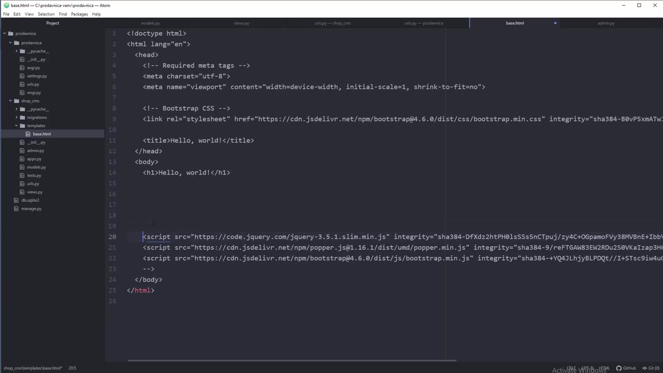Screen dimensions: 663x373
Task: Open the Find menu
Action: coord(63,14)
